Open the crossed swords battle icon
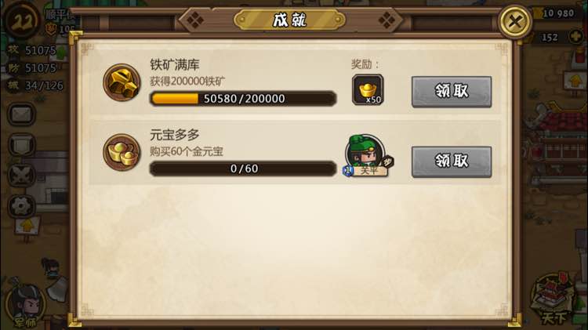This screenshot has width=588, height=330. [21, 176]
